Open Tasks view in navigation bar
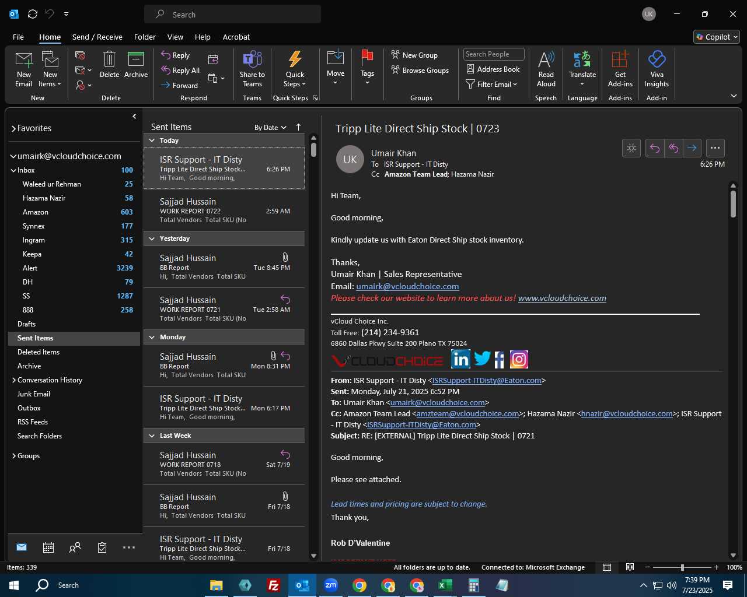The height and width of the screenshot is (597, 747). (x=102, y=547)
